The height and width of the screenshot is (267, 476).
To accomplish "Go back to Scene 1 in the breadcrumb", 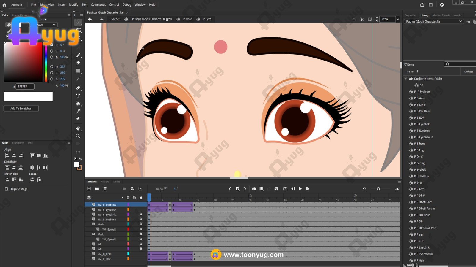I will click(x=116, y=19).
